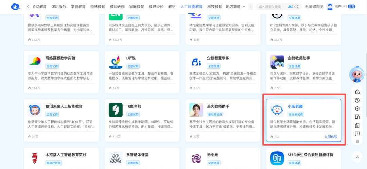
Task: Switch to the 教师研修 tab
Action: (x=117, y=6)
